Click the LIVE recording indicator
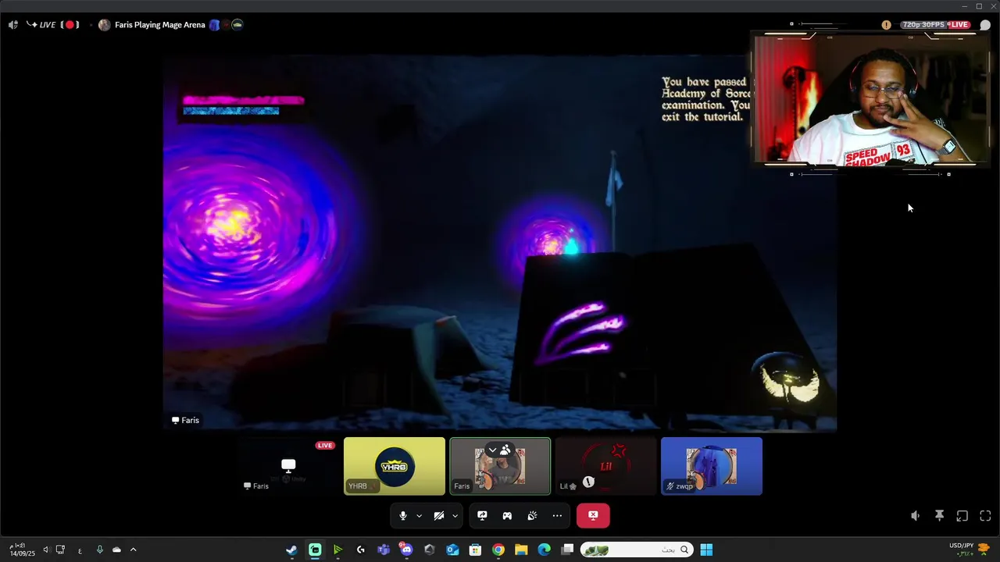 click(53, 25)
